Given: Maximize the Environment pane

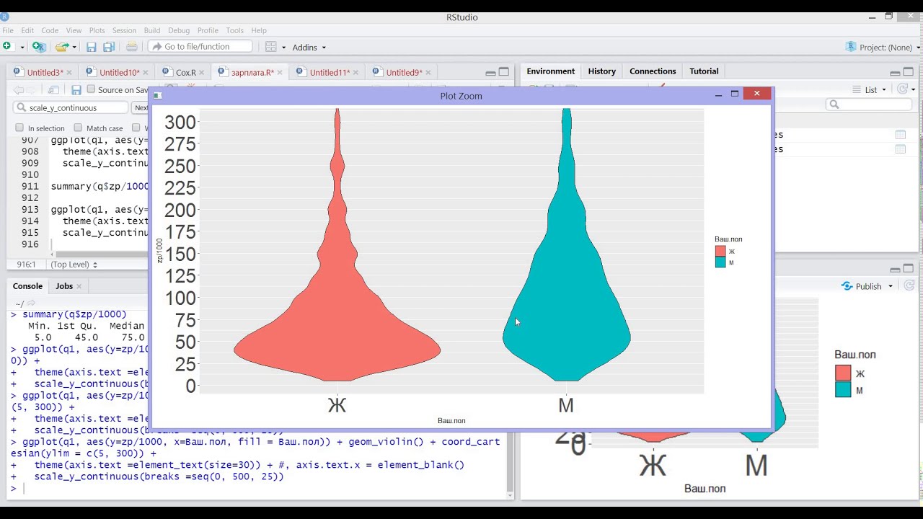Looking at the screenshot, I should [909, 72].
